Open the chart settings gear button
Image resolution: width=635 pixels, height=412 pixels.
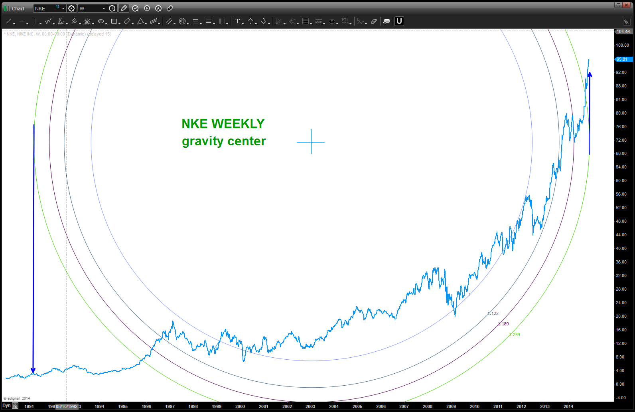[71, 8]
